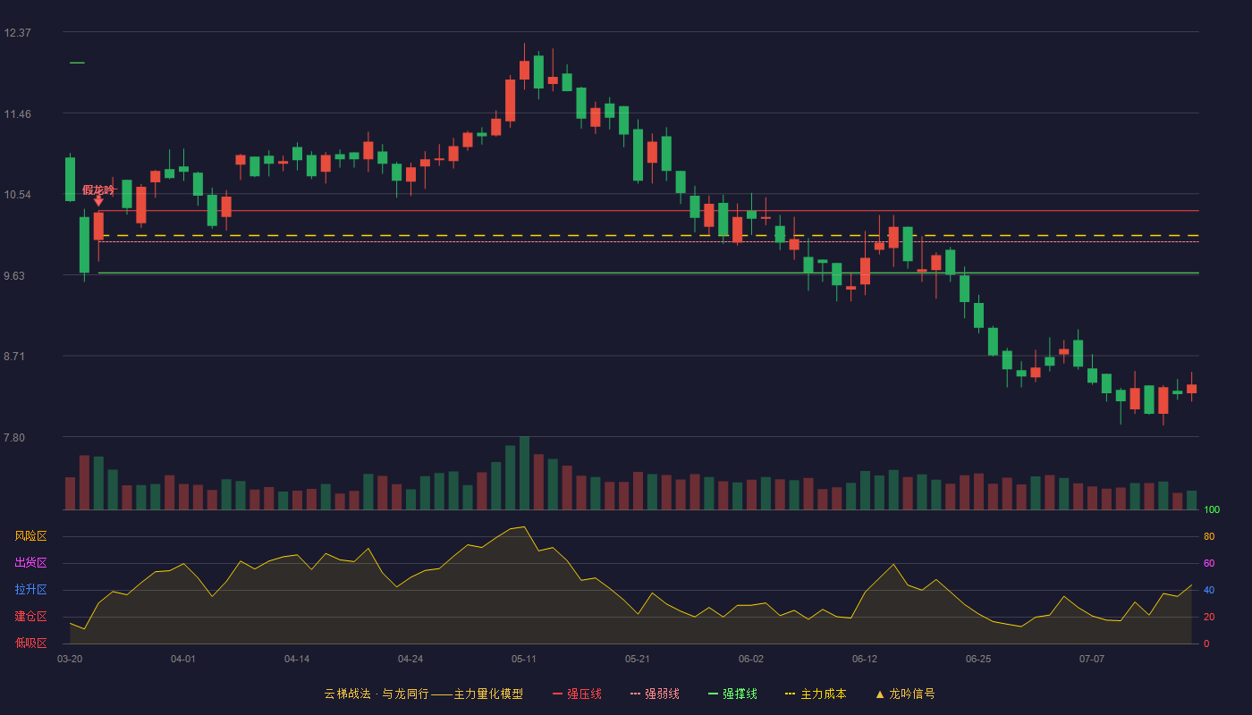Click the 12.37 price axis label

click(18, 33)
